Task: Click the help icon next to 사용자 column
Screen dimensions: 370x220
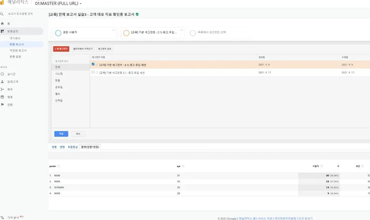Action: tap(321, 166)
